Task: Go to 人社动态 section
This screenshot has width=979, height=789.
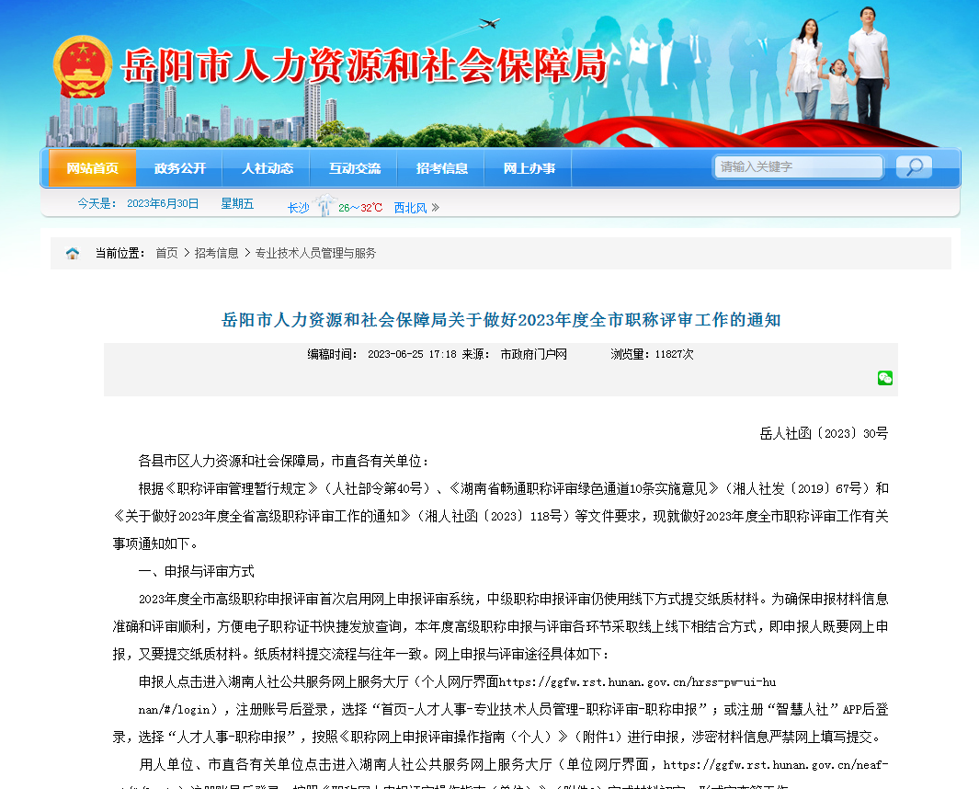Action: pyautogui.click(x=268, y=168)
